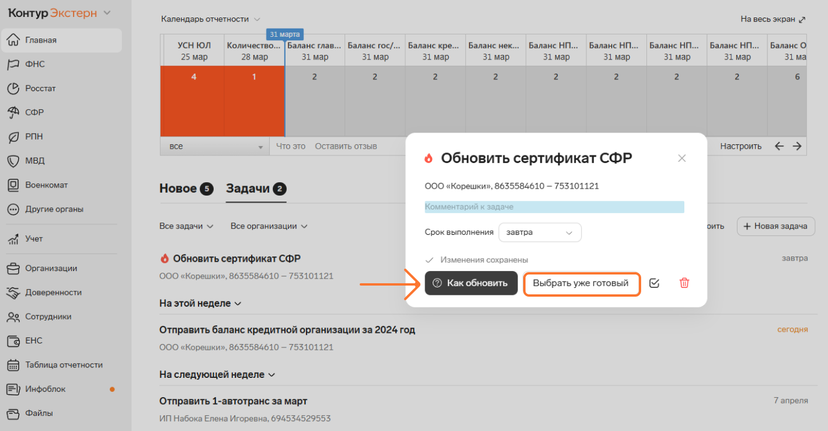The image size is (828, 431).
Task: Click the fire icon in the dialog title
Action: coord(429,158)
